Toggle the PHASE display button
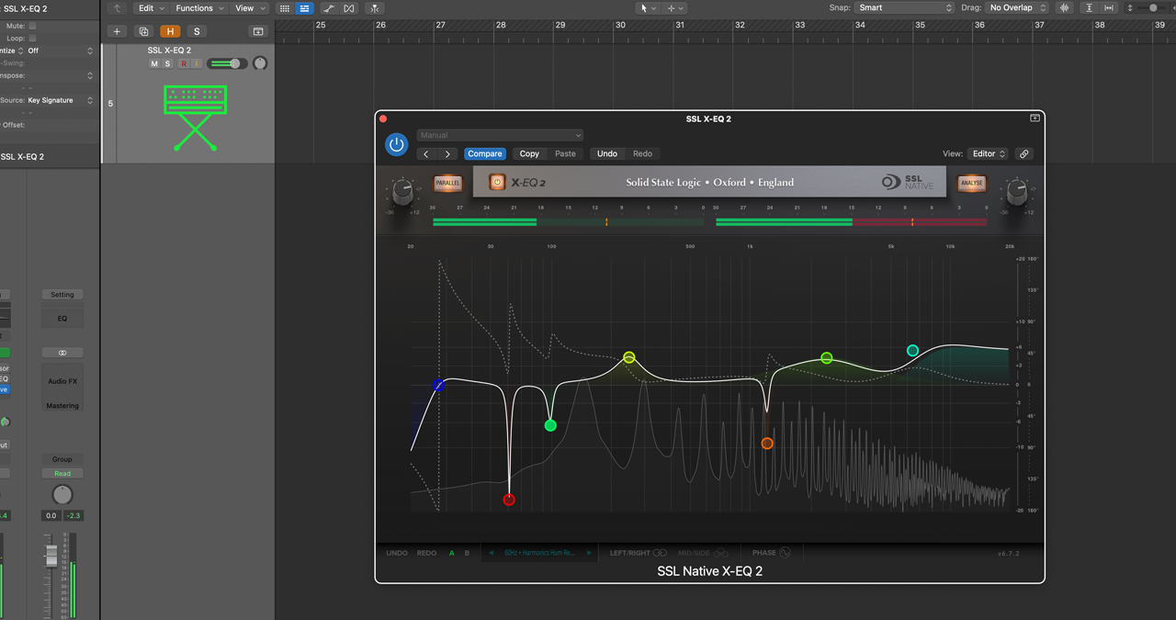This screenshot has height=620, width=1176. point(772,553)
